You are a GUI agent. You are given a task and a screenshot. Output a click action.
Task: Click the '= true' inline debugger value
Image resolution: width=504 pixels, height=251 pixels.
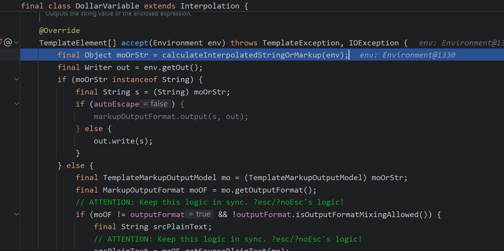pos(199,214)
